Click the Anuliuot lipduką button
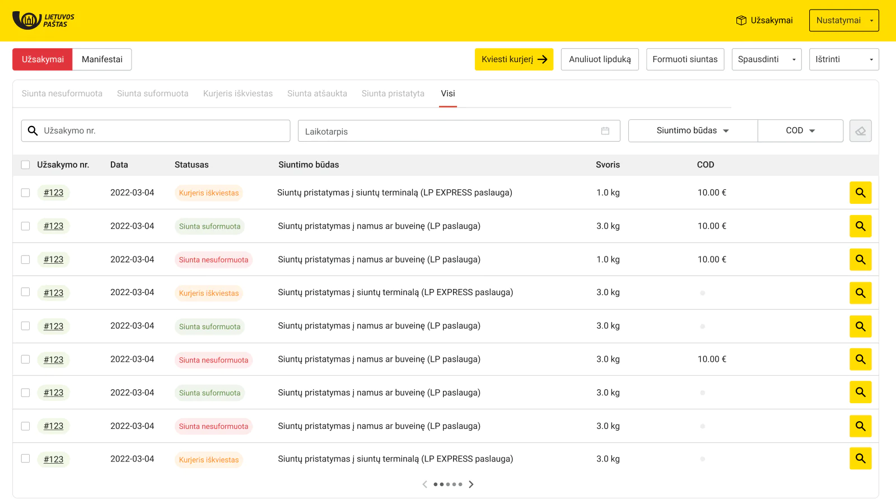This screenshot has width=896, height=504. [x=600, y=59]
